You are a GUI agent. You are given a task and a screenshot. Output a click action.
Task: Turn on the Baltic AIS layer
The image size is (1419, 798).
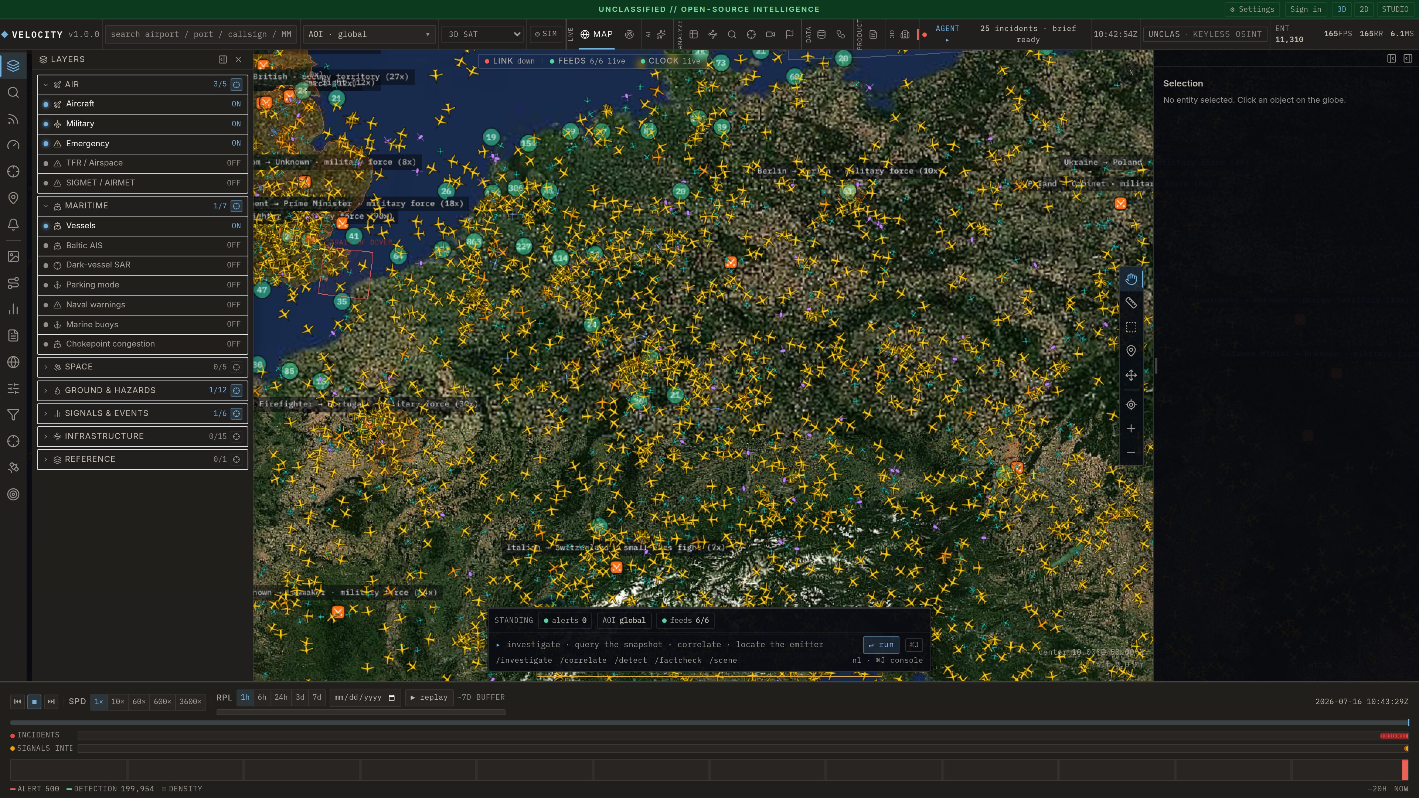[x=143, y=246]
